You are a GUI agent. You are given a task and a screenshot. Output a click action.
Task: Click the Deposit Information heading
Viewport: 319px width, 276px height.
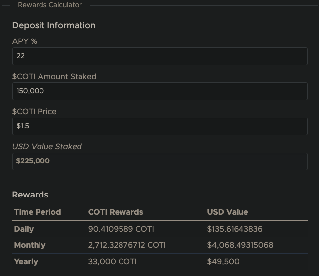pos(54,25)
